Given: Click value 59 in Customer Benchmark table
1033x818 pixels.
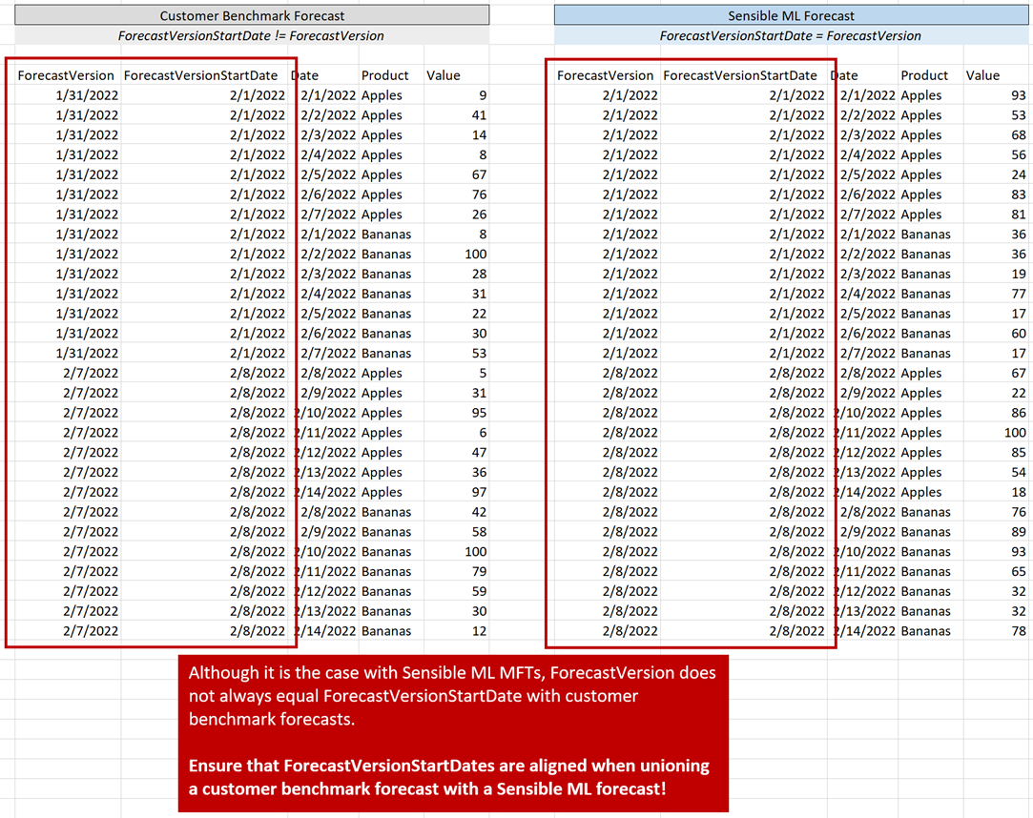Looking at the screenshot, I should (479, 591).
